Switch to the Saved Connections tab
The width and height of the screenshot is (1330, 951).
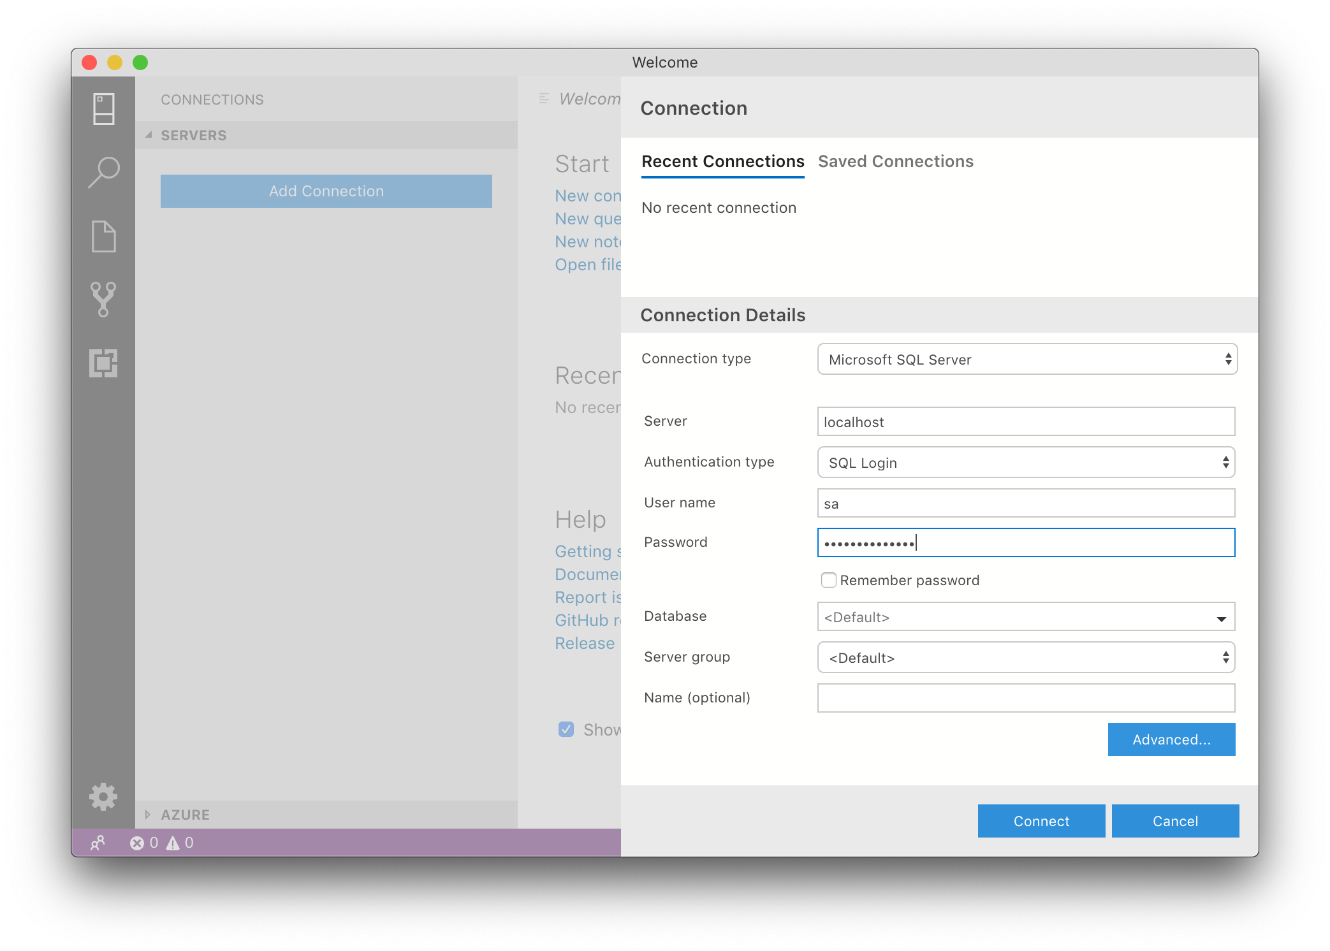click(895, 162)
